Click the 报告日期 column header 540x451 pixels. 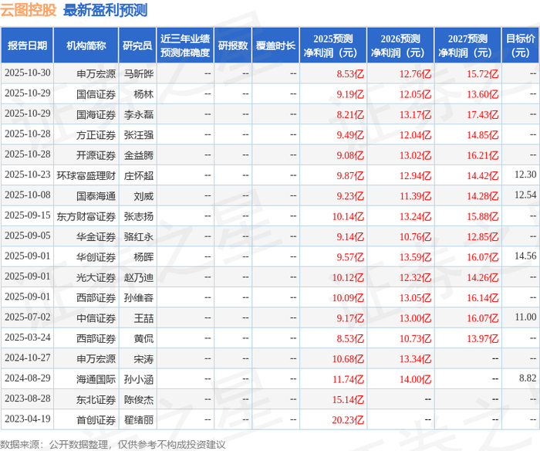point(27,46)
